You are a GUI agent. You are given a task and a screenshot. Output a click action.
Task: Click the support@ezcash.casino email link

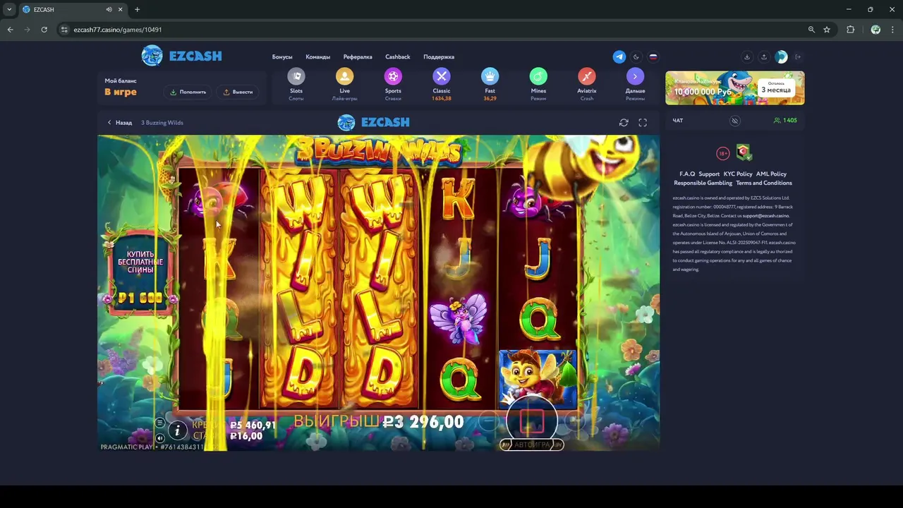765,216
